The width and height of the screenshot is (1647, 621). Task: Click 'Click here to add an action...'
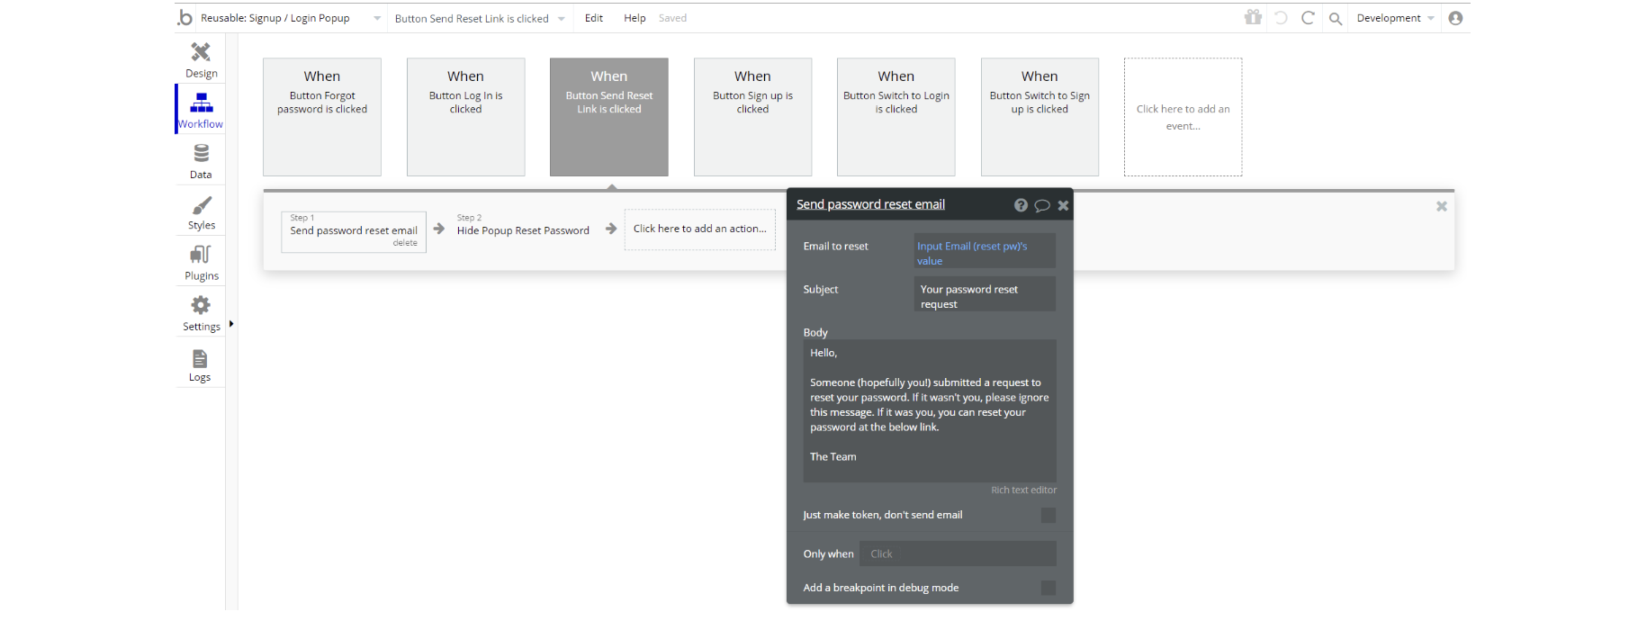(700, 229)
